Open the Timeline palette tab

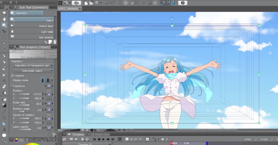click(x=76, y=135)
